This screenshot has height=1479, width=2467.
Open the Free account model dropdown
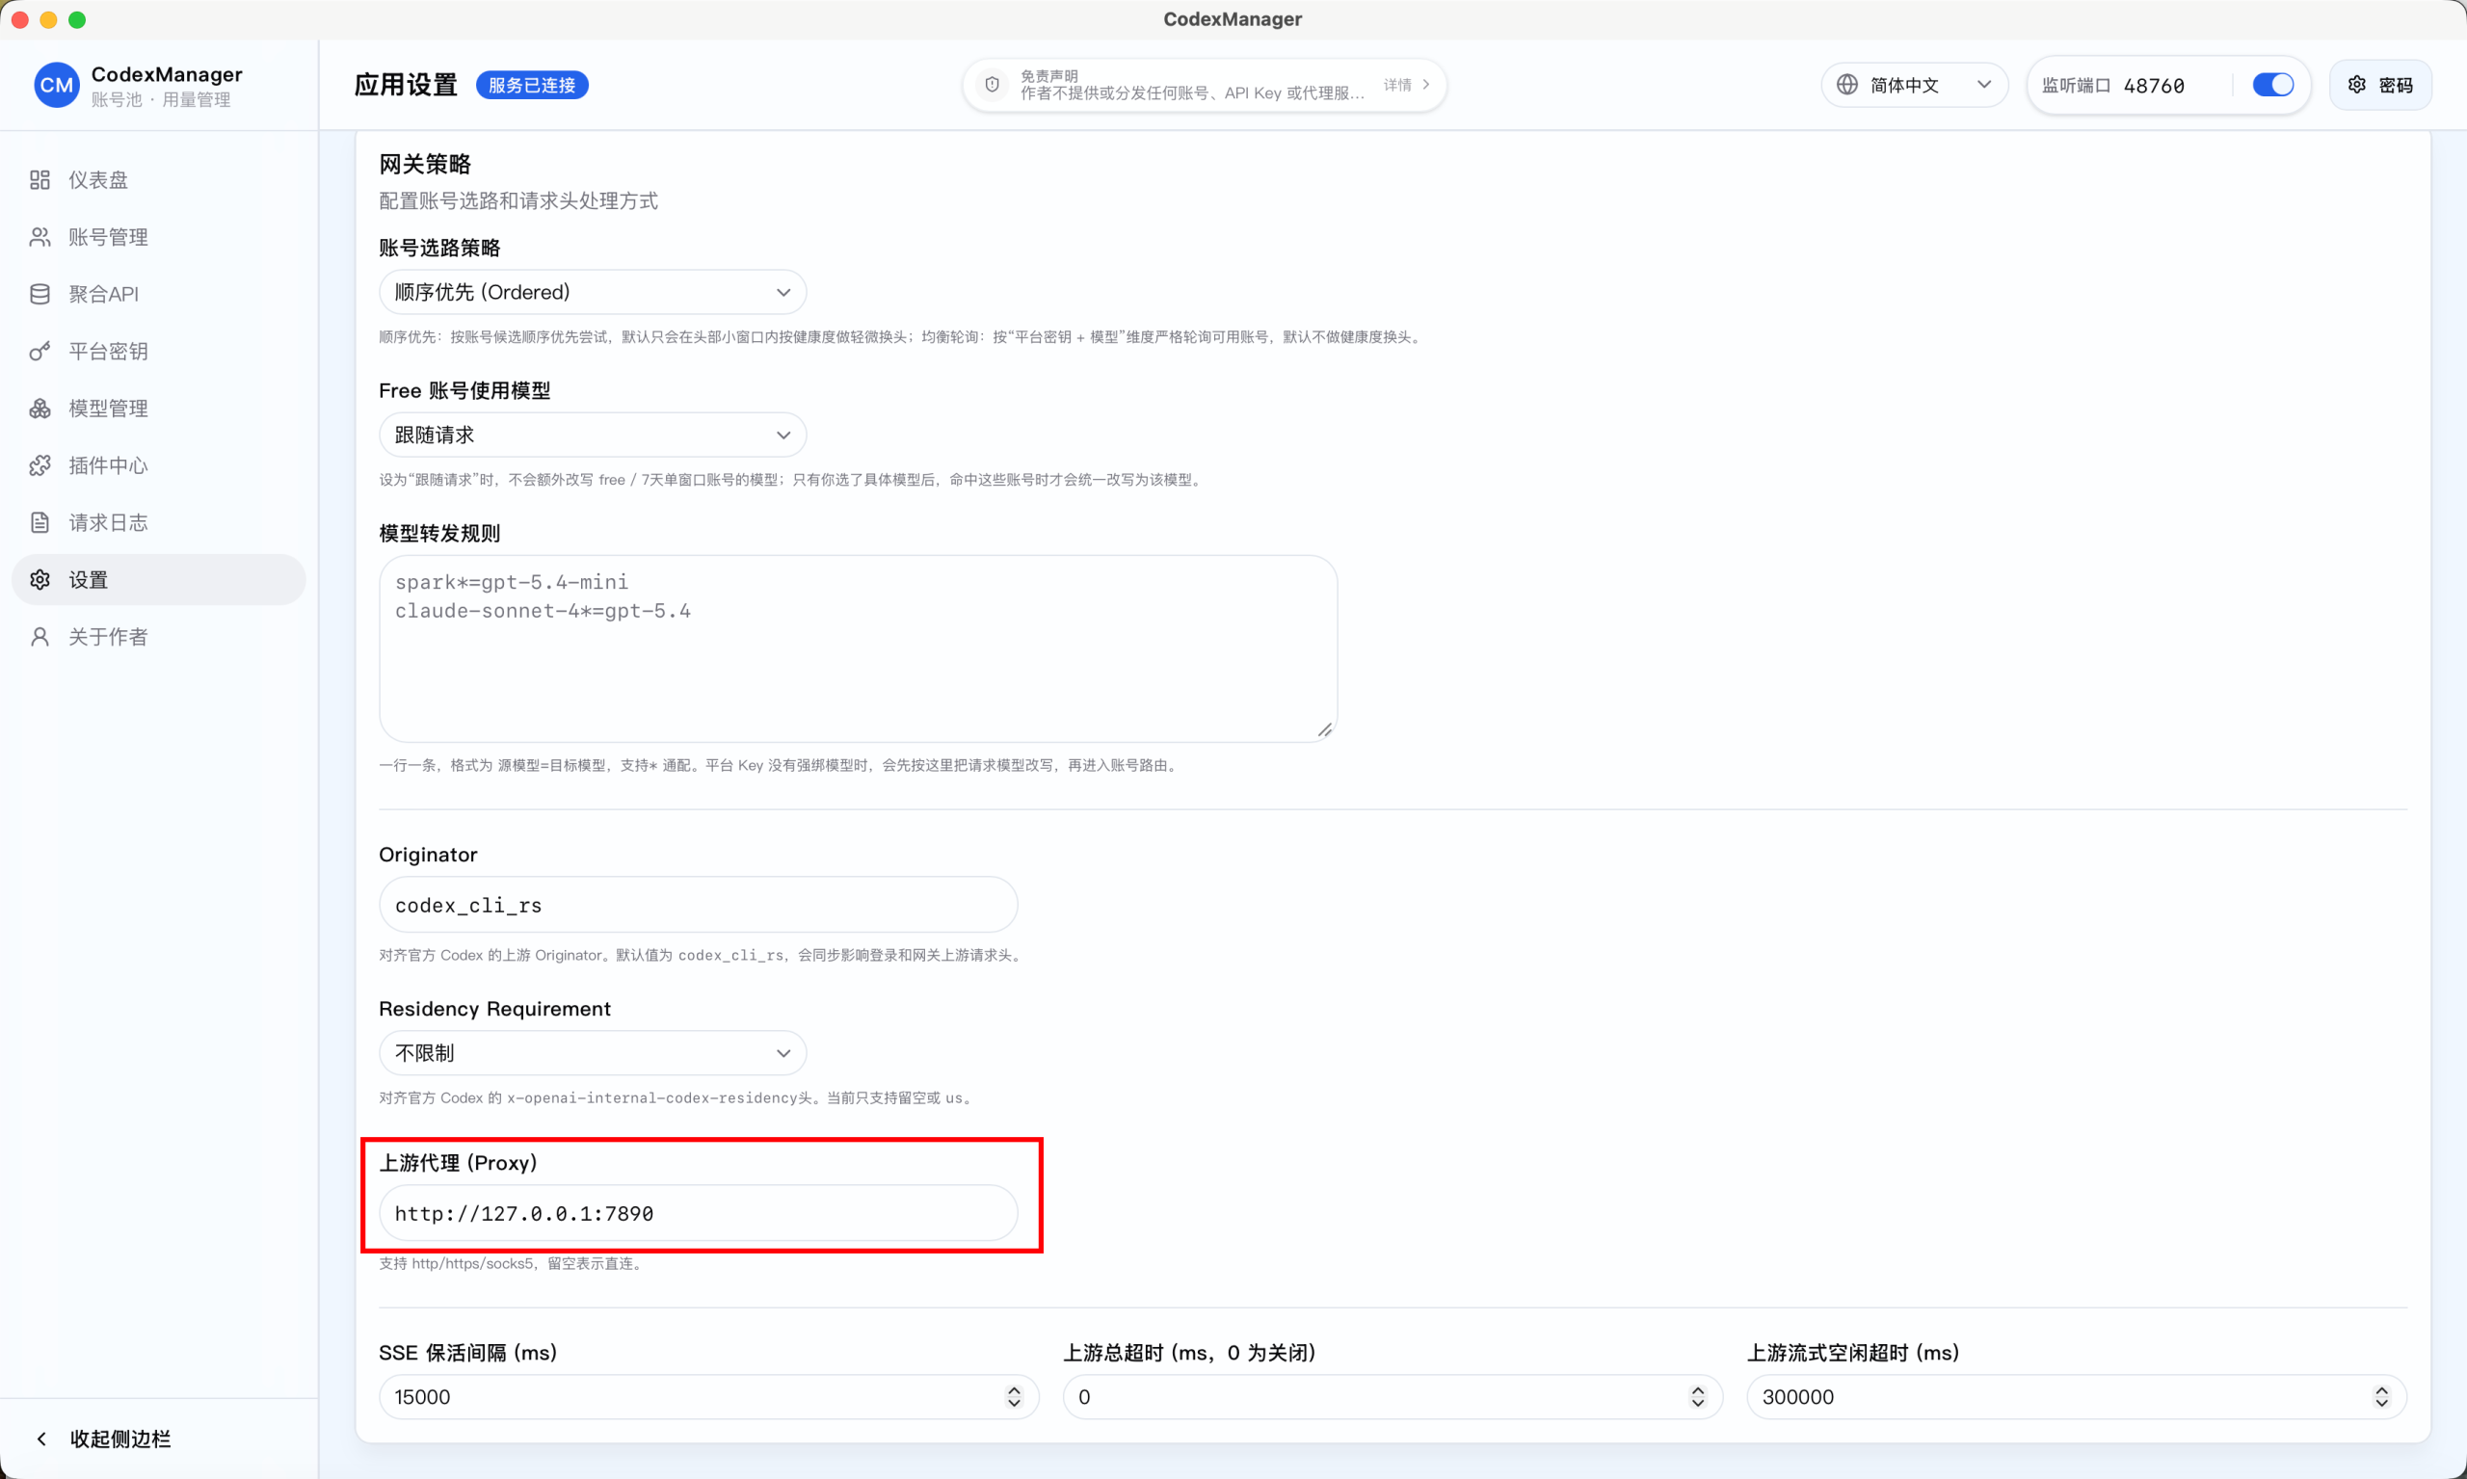(592, 435)
